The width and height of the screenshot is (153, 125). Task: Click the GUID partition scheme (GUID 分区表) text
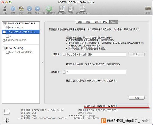click(93, 118)
